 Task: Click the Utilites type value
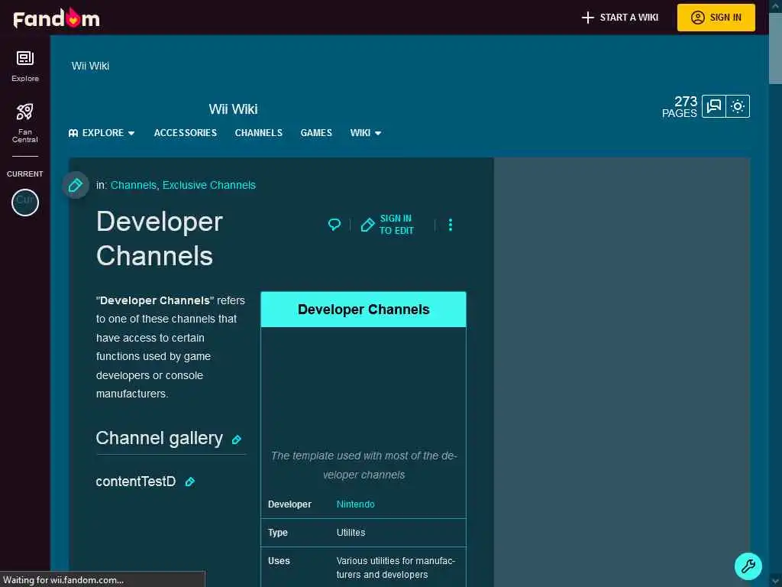351,533
